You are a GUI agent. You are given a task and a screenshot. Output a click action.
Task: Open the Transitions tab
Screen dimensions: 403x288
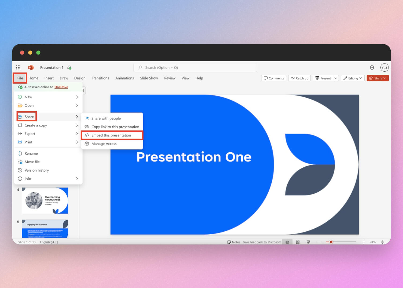point(100,78)
